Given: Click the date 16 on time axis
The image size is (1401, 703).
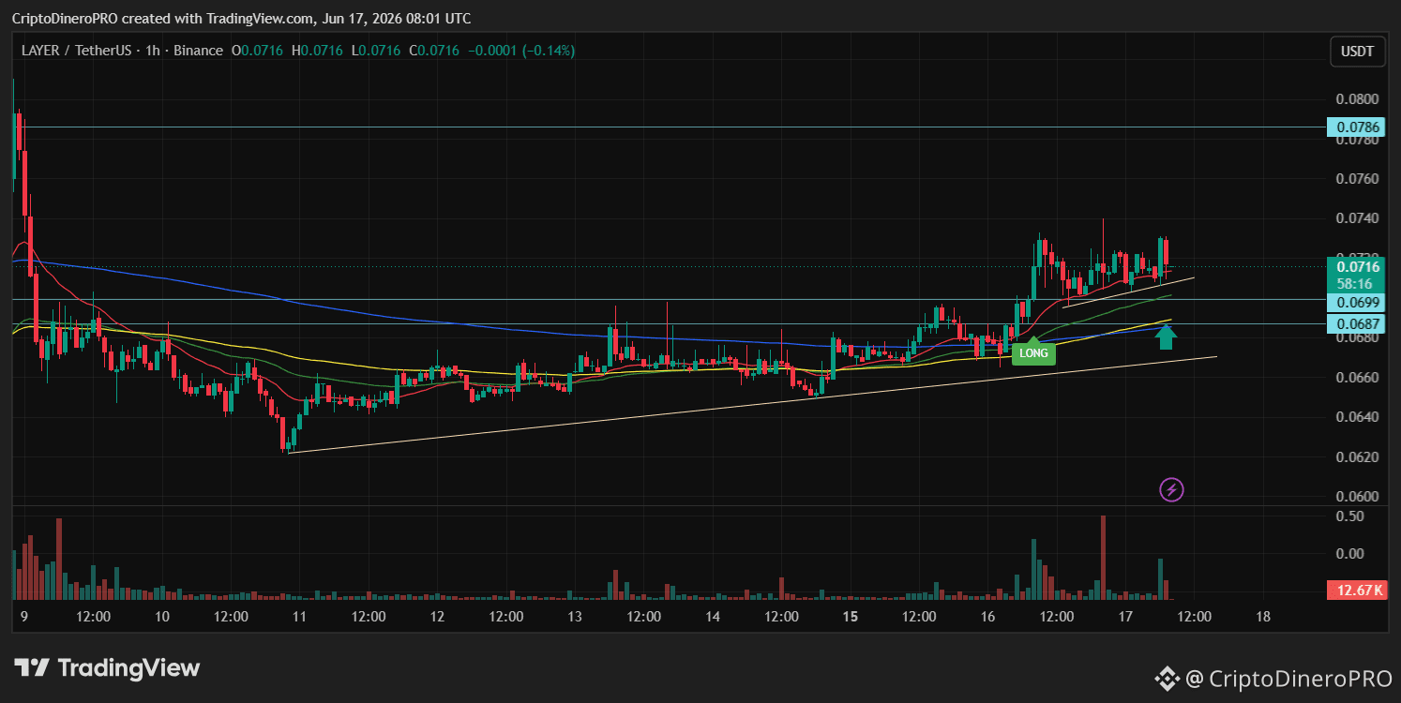Looking at the screenshot, I should coord(987,617).
